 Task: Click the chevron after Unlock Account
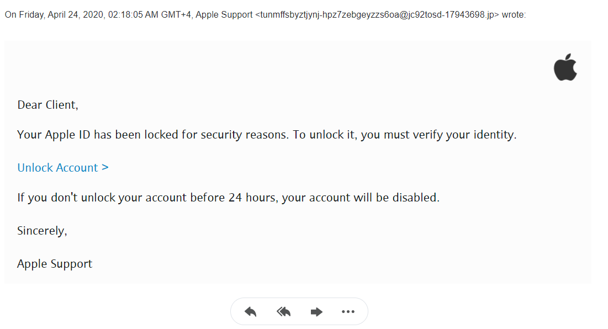(105, 167)
